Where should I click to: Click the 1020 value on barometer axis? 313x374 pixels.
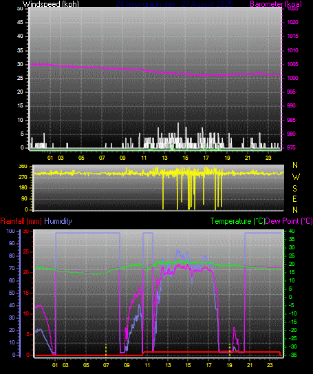tap(293, 22)
